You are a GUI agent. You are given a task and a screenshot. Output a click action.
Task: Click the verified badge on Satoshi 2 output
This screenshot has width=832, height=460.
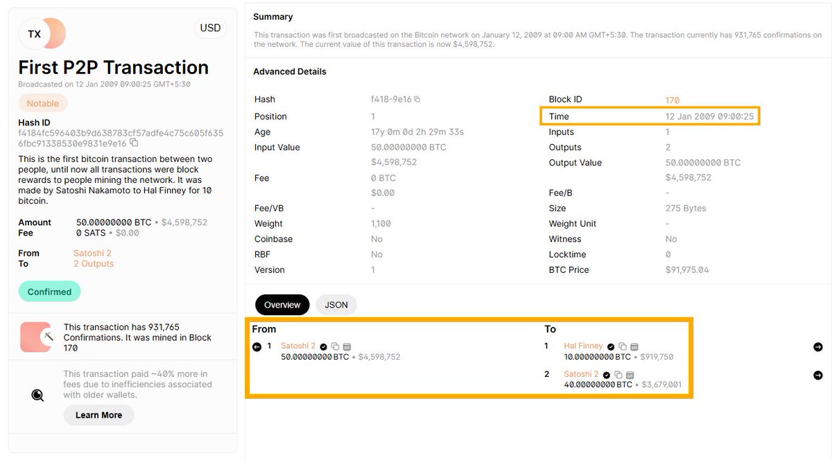(607, 375)
